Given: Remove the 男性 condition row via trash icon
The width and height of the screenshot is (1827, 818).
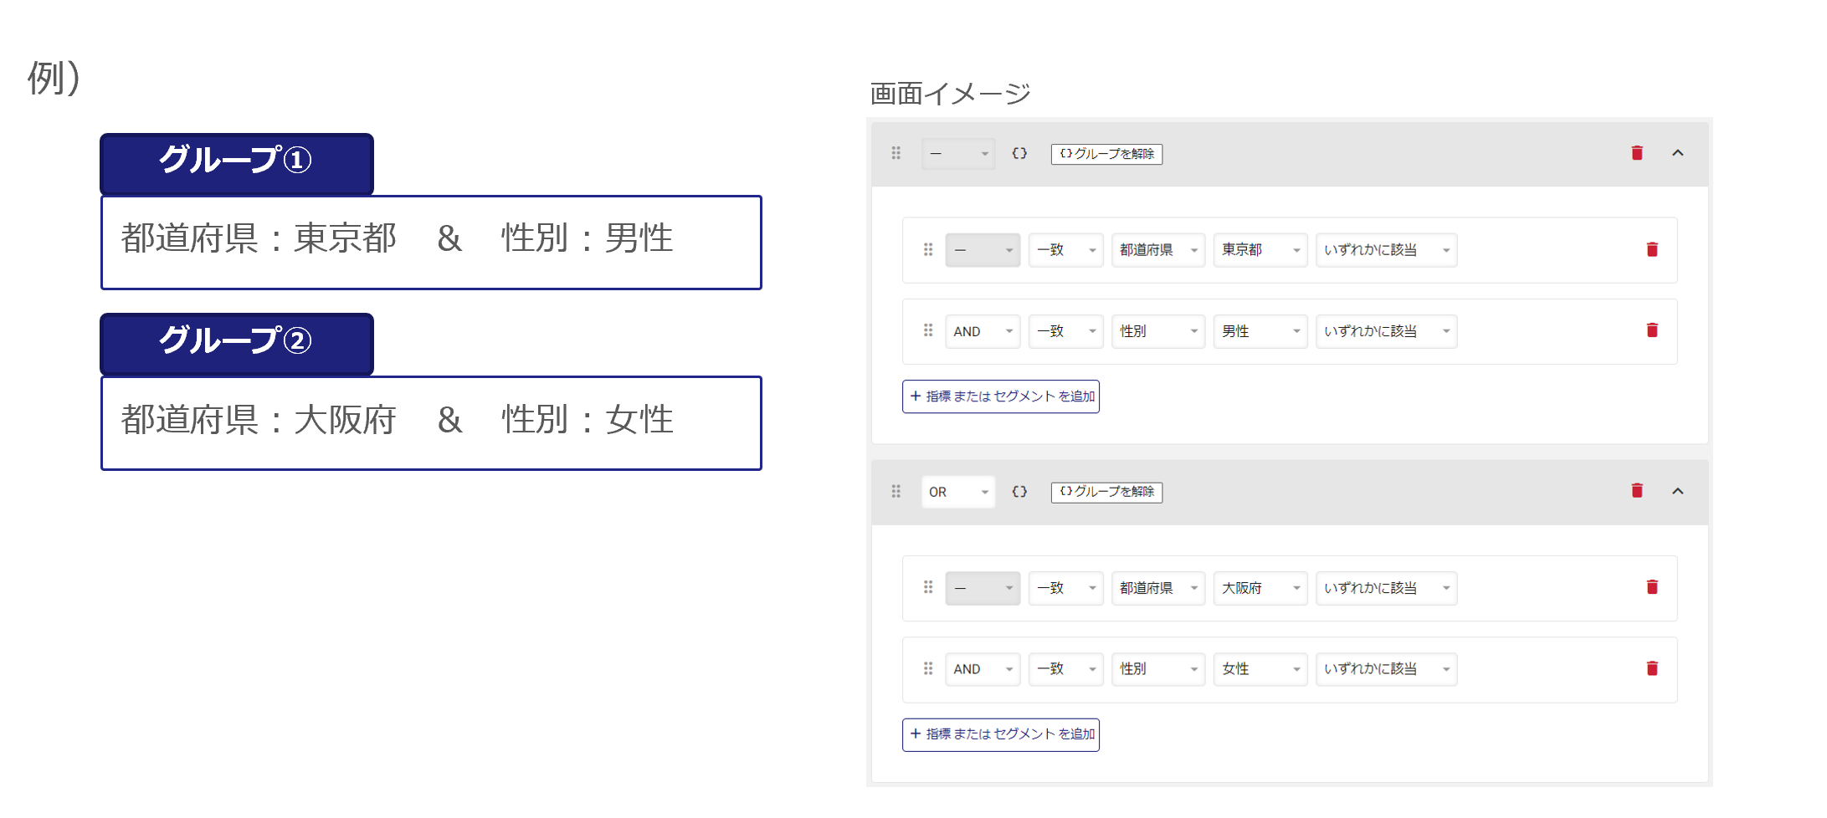Looking at the screenshot, I should click(x=1652, y=330).
